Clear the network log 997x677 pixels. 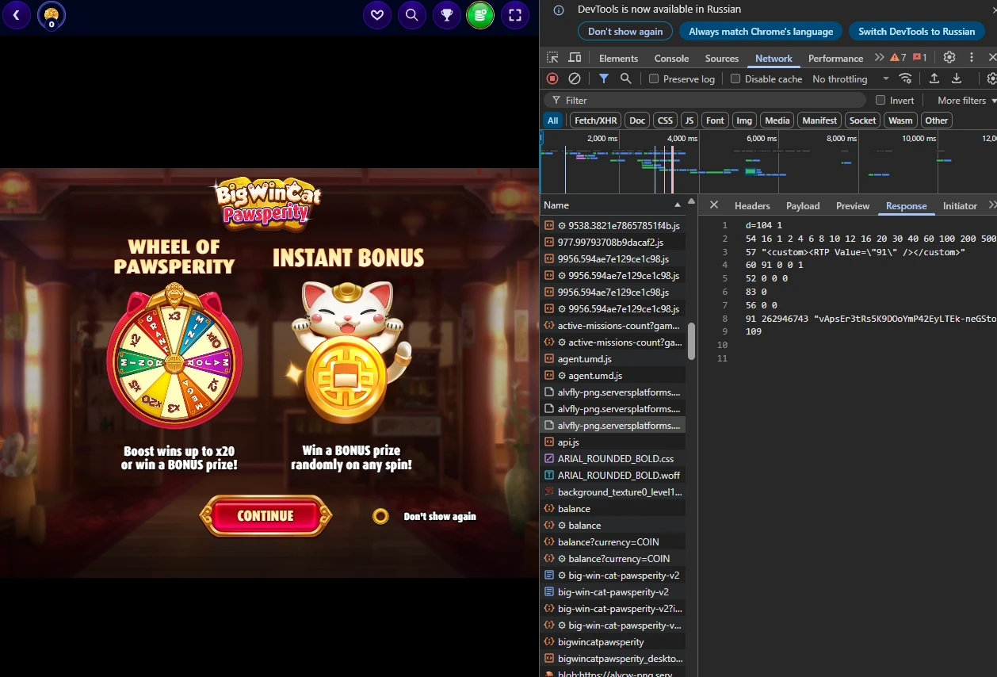click(x=575, y=78)
